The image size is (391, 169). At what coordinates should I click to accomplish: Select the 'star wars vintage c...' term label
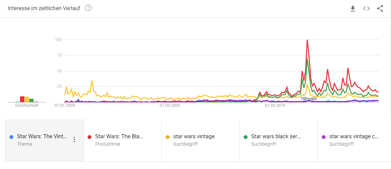pos(354,137)
